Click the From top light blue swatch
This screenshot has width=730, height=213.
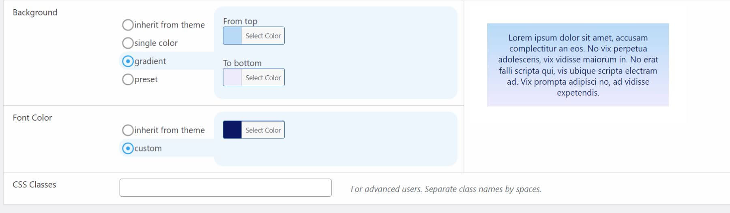tap(232, 36)
